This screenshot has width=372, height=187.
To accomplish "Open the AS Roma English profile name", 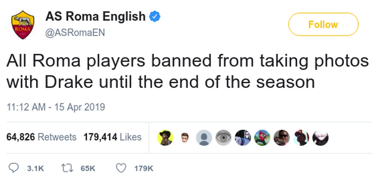I will pos(95,16).
